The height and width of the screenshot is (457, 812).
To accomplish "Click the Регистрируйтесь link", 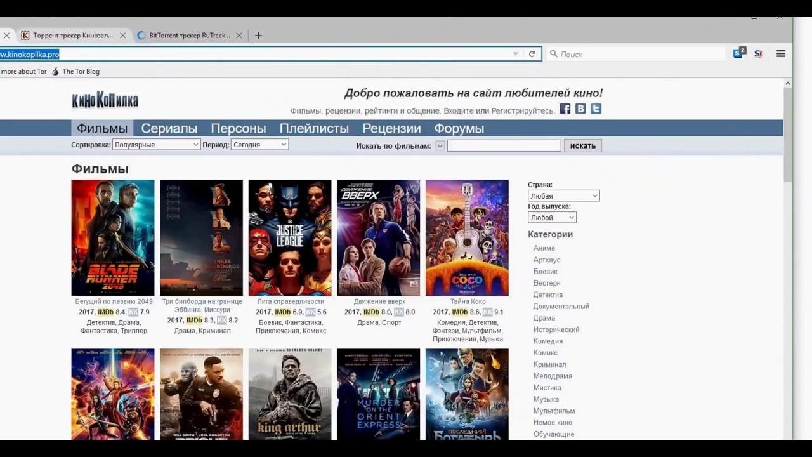I will [x=523, y=110].
